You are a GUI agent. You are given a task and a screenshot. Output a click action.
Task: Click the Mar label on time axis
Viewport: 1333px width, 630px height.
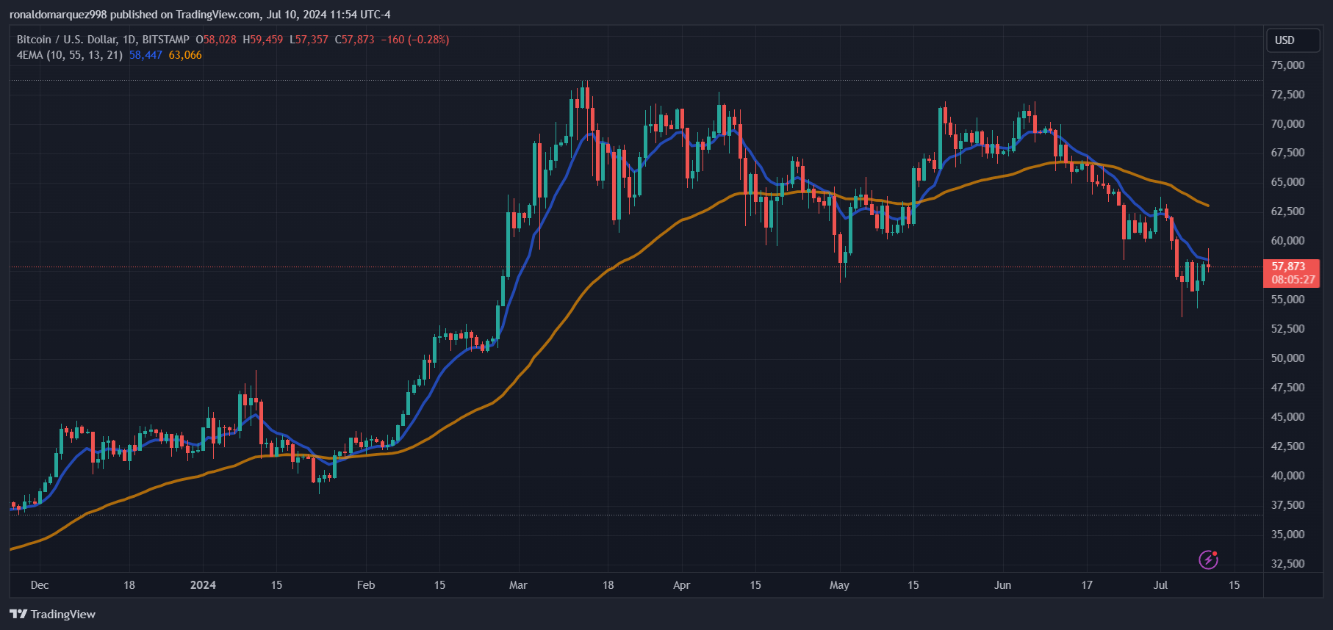pos(518,585)
